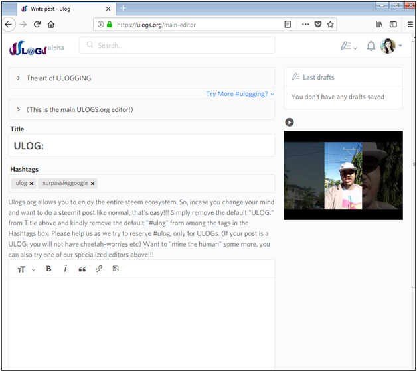
Task: Insert a block quote
Action: [82, 269]
